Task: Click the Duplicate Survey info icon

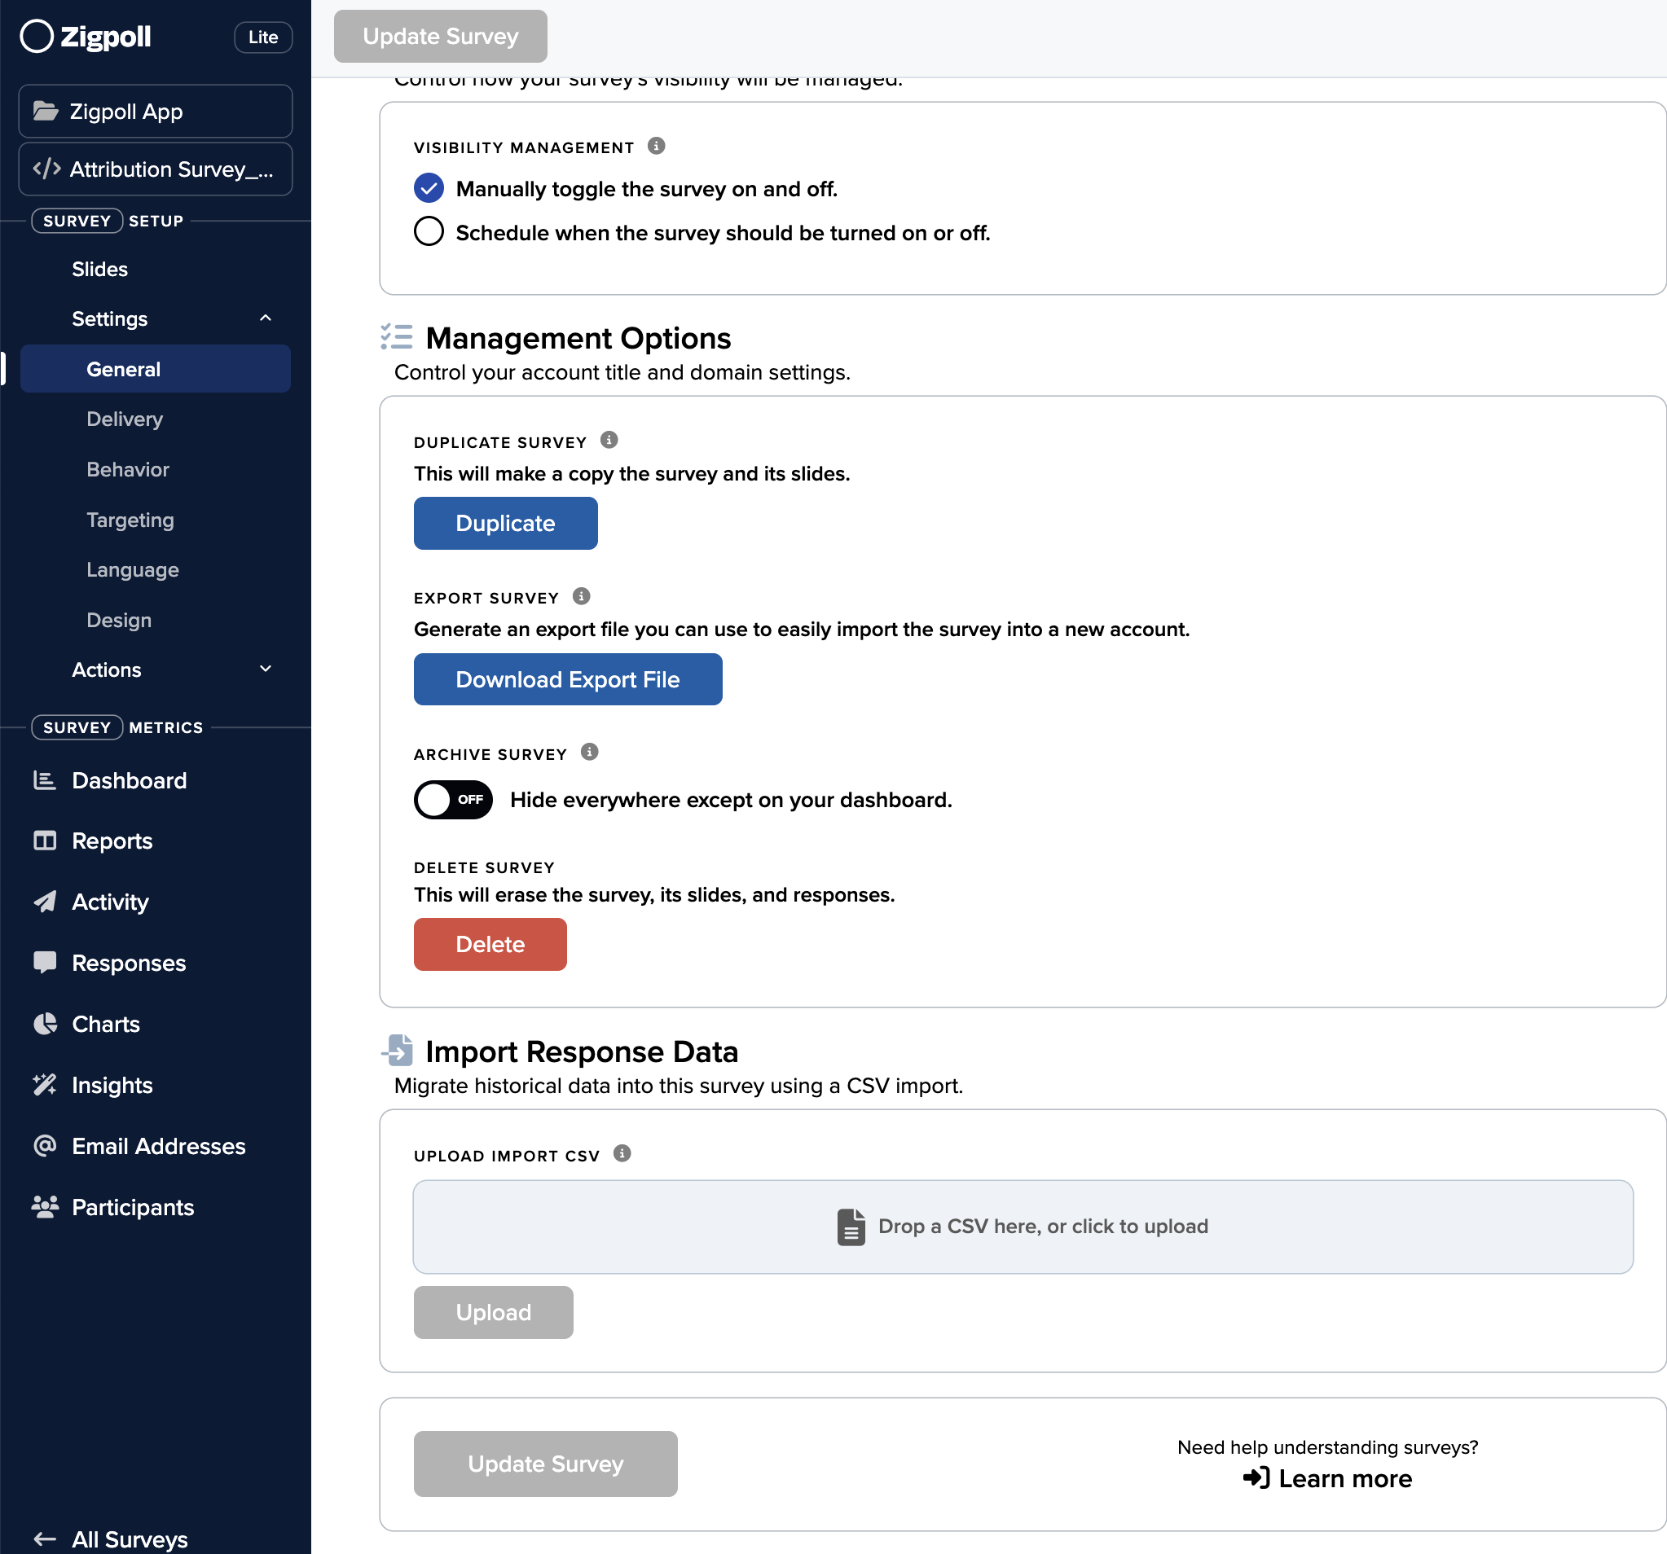Action: [x=609, y=440]
